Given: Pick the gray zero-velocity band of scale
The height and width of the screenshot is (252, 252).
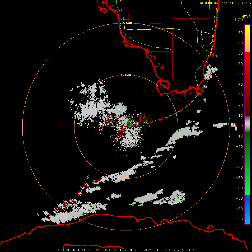Looking at the screenshot, I should coord(247,124).
